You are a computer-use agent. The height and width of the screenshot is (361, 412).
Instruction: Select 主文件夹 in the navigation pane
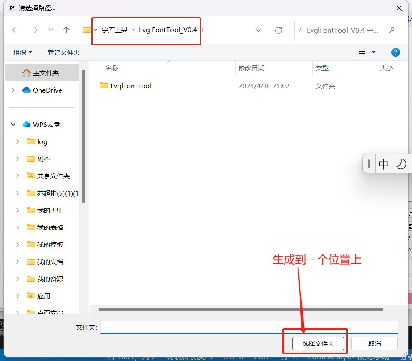click(42, 73)
